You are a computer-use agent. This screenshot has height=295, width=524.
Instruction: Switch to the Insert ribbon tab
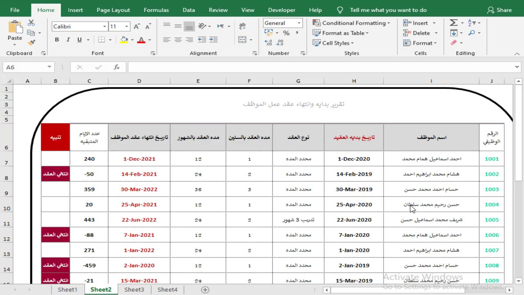(75, 10)
